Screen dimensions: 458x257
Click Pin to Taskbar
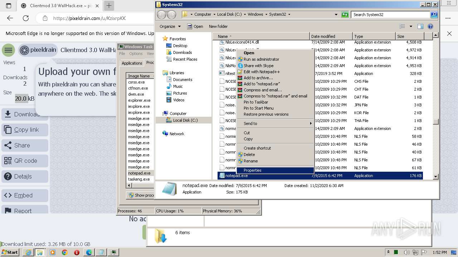point(256,102)
